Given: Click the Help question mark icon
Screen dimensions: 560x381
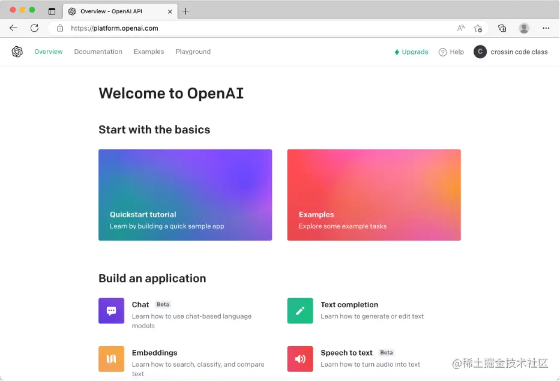Looking at the screenshot, I should tap(442, 52).
